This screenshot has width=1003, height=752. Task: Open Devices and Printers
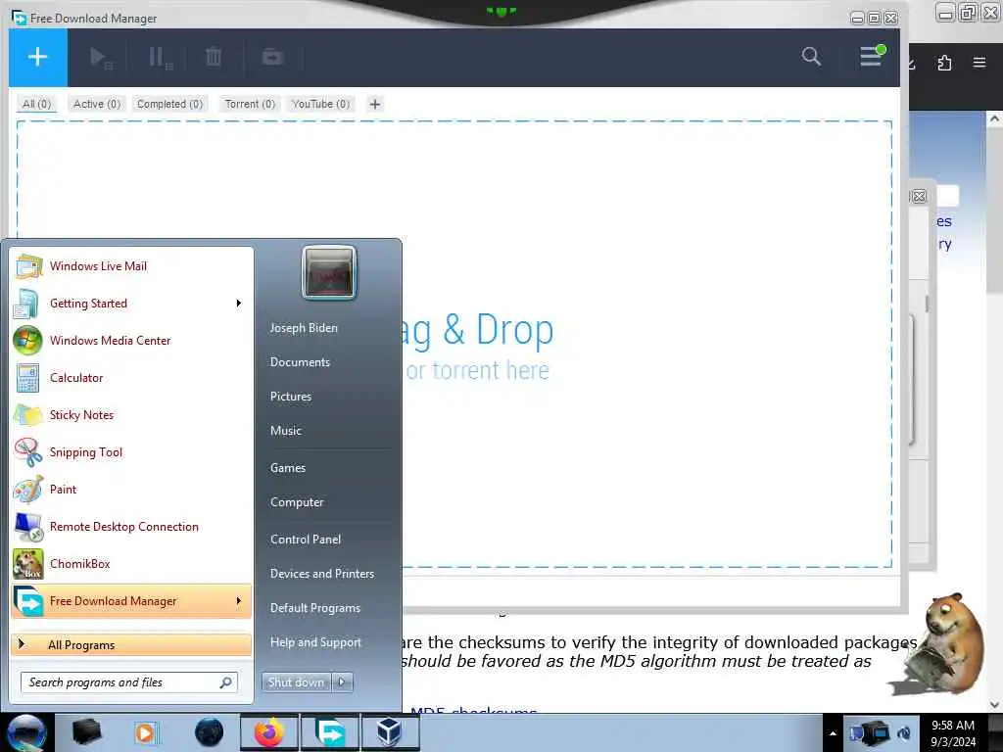point(322,574)
